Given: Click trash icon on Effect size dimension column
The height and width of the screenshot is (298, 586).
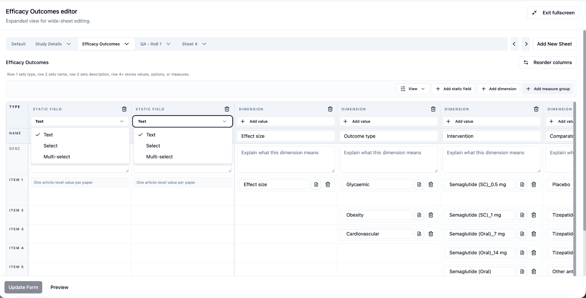Looking at the screenshot, I should coord(330,109).
